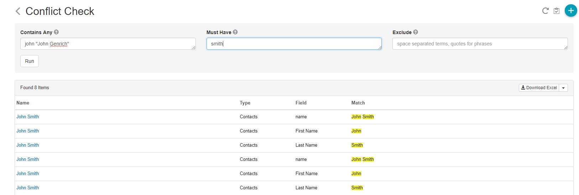The image size is (579, 195).
Task: Click Last Name field in third row
Action: (x=306, y=145)
